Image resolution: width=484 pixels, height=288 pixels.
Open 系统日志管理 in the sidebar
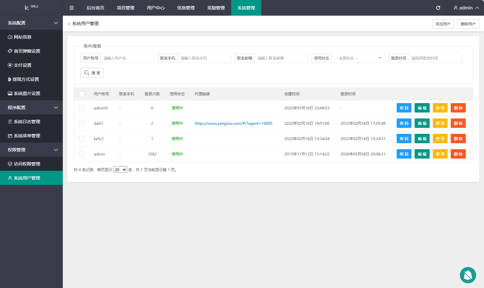point(31,122)
